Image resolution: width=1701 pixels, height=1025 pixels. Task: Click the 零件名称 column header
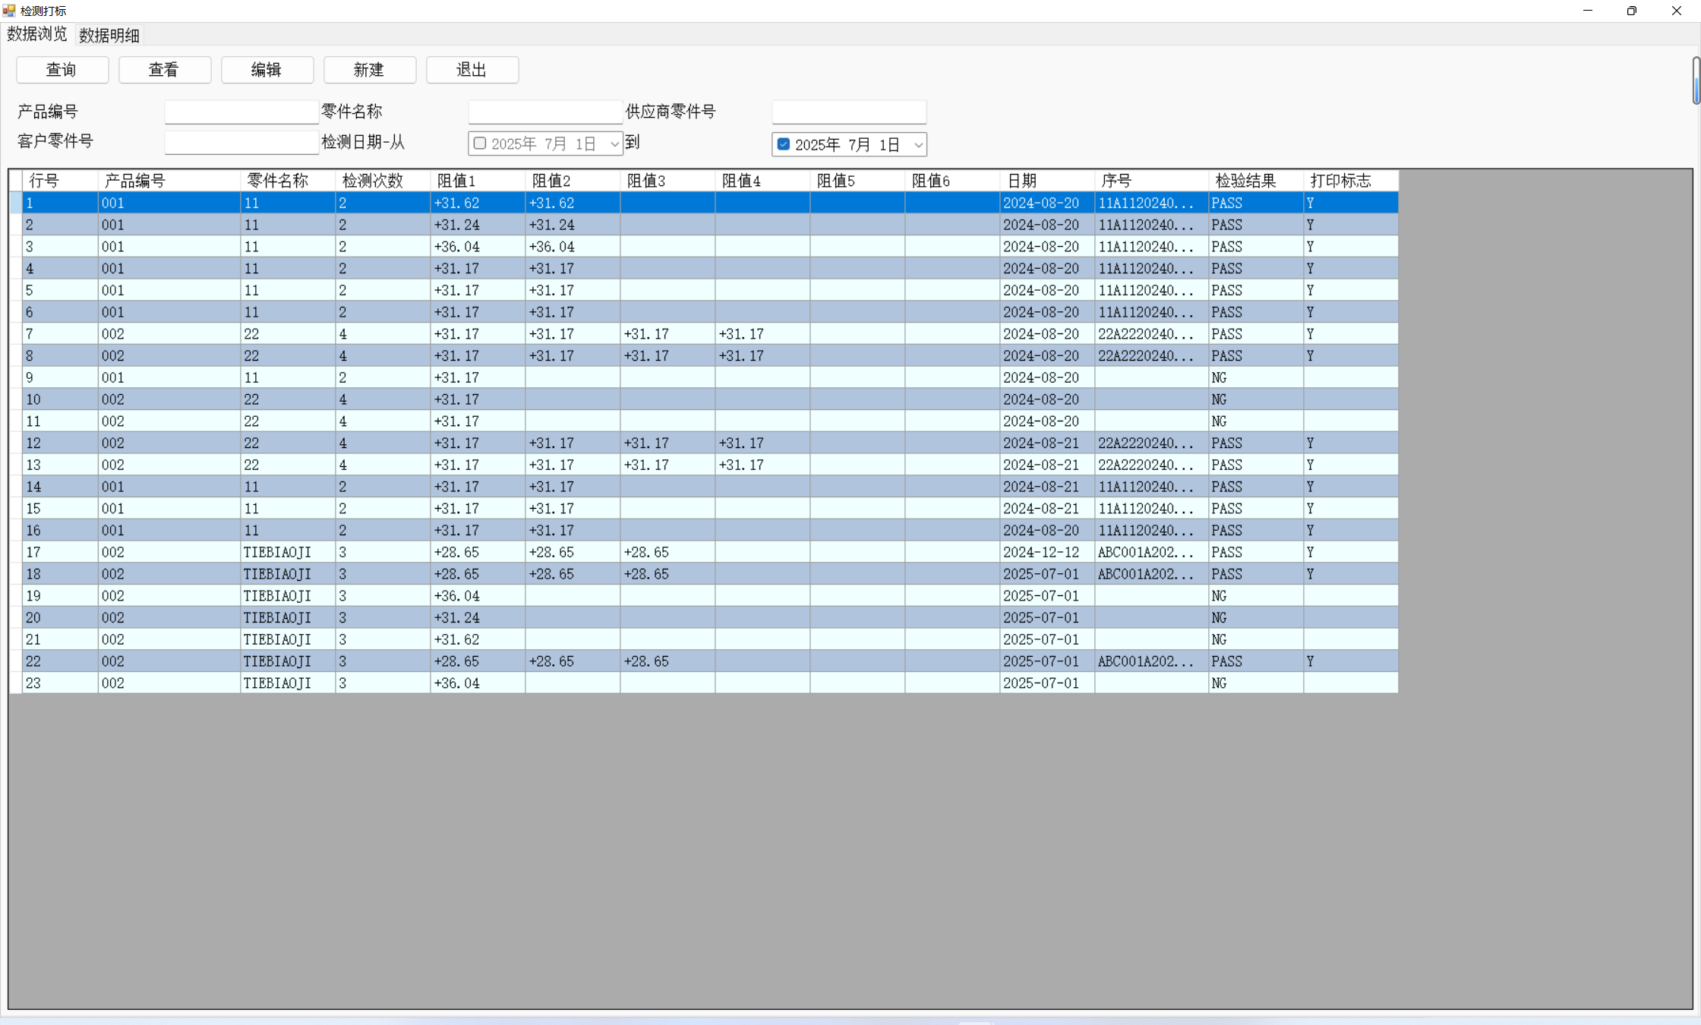288,181
